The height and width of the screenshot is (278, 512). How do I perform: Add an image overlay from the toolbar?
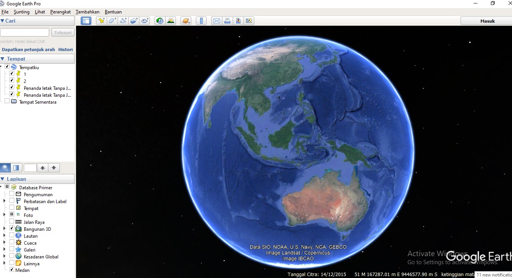134,21
